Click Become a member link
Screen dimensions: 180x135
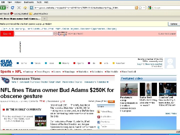[x=154, y=64]
